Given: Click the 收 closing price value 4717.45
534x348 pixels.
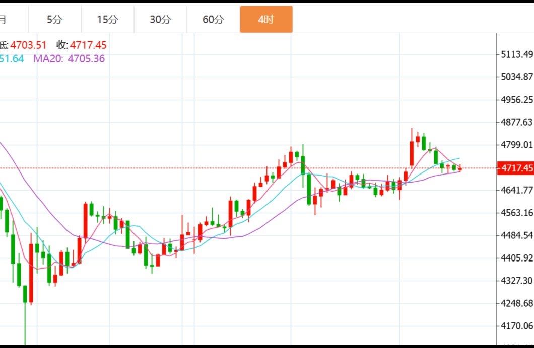Looking at the screenshot, I should pos(88,46).
